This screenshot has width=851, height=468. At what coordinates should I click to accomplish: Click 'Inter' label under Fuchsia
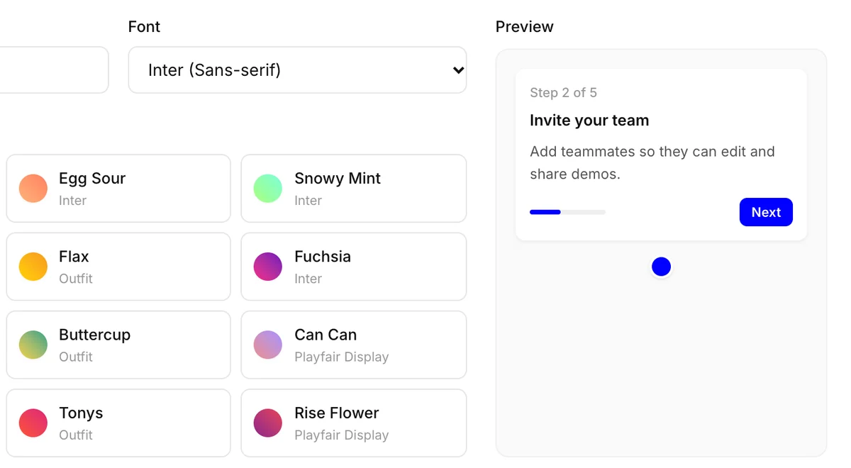(x=308, y=279)
